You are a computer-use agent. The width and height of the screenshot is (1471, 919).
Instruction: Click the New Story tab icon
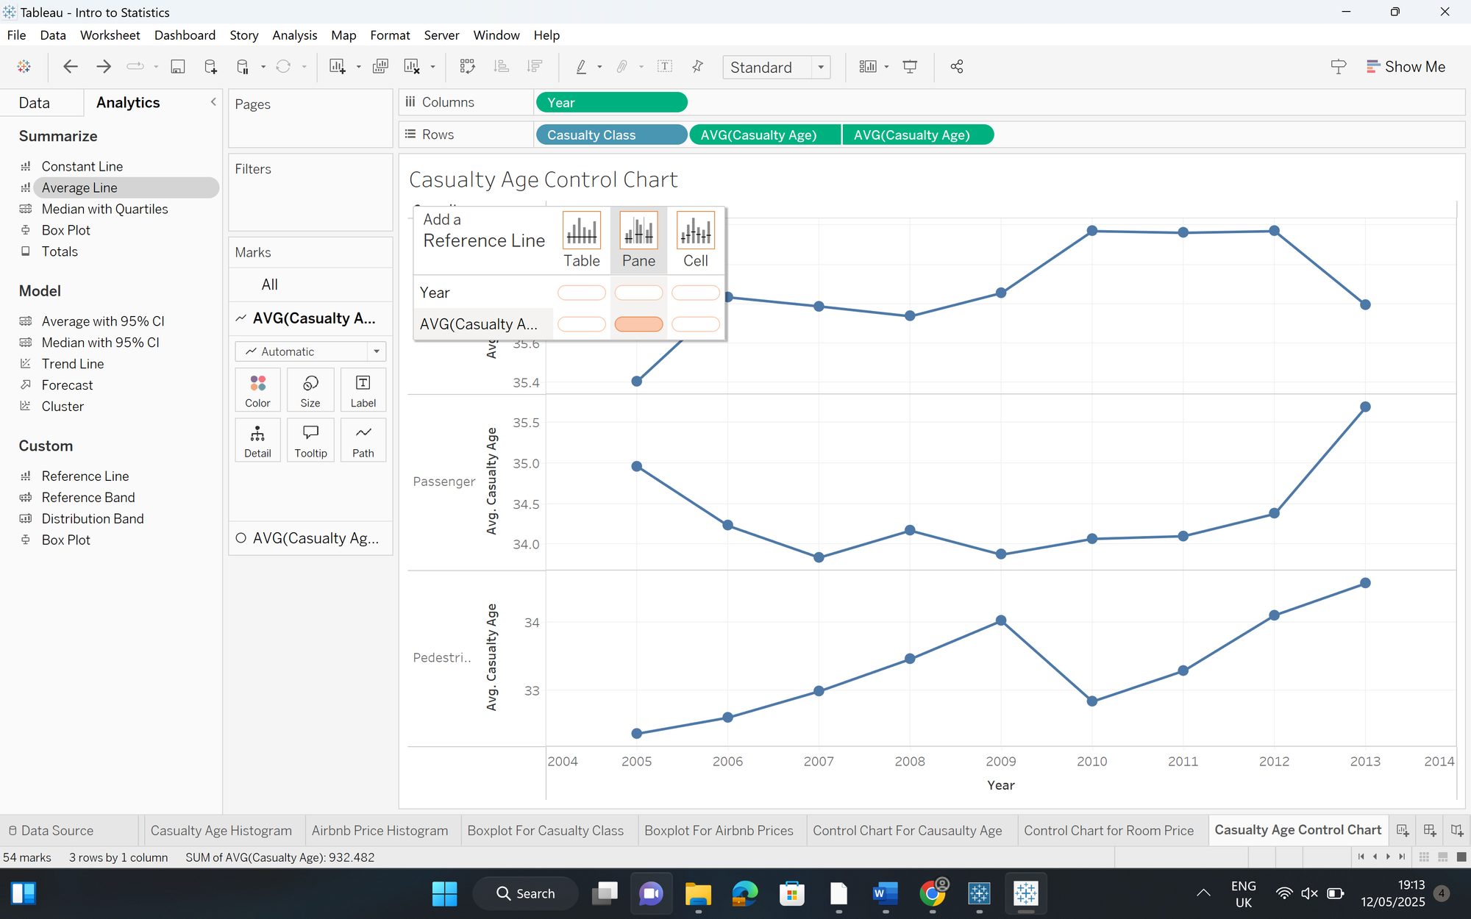[1457, 830]
